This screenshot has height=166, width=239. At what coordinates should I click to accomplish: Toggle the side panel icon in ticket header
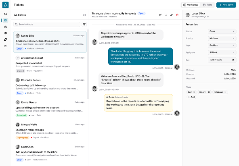pyautogui.click(x=166, y=15)
